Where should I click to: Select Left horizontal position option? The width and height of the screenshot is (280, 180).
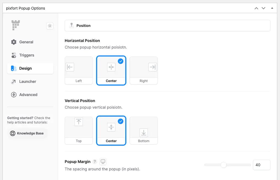tap(79, 71)
